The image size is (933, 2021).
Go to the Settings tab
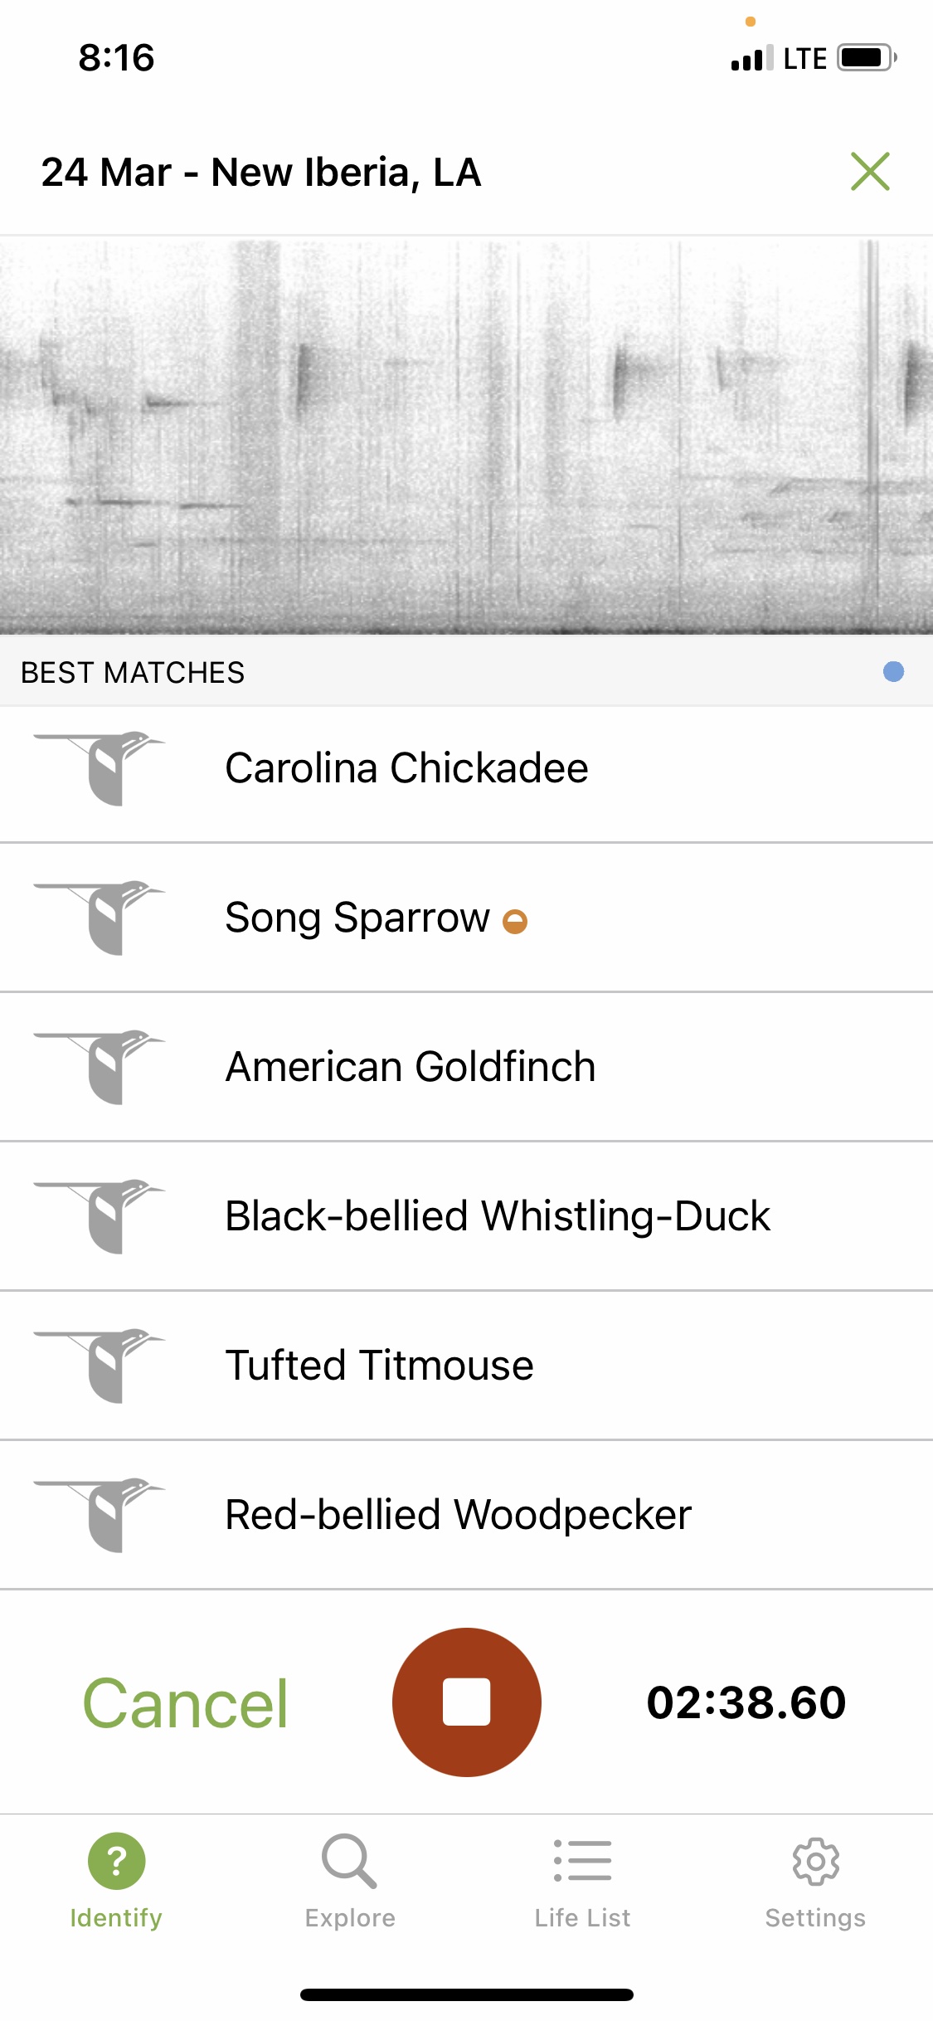tap(815, 1881)
